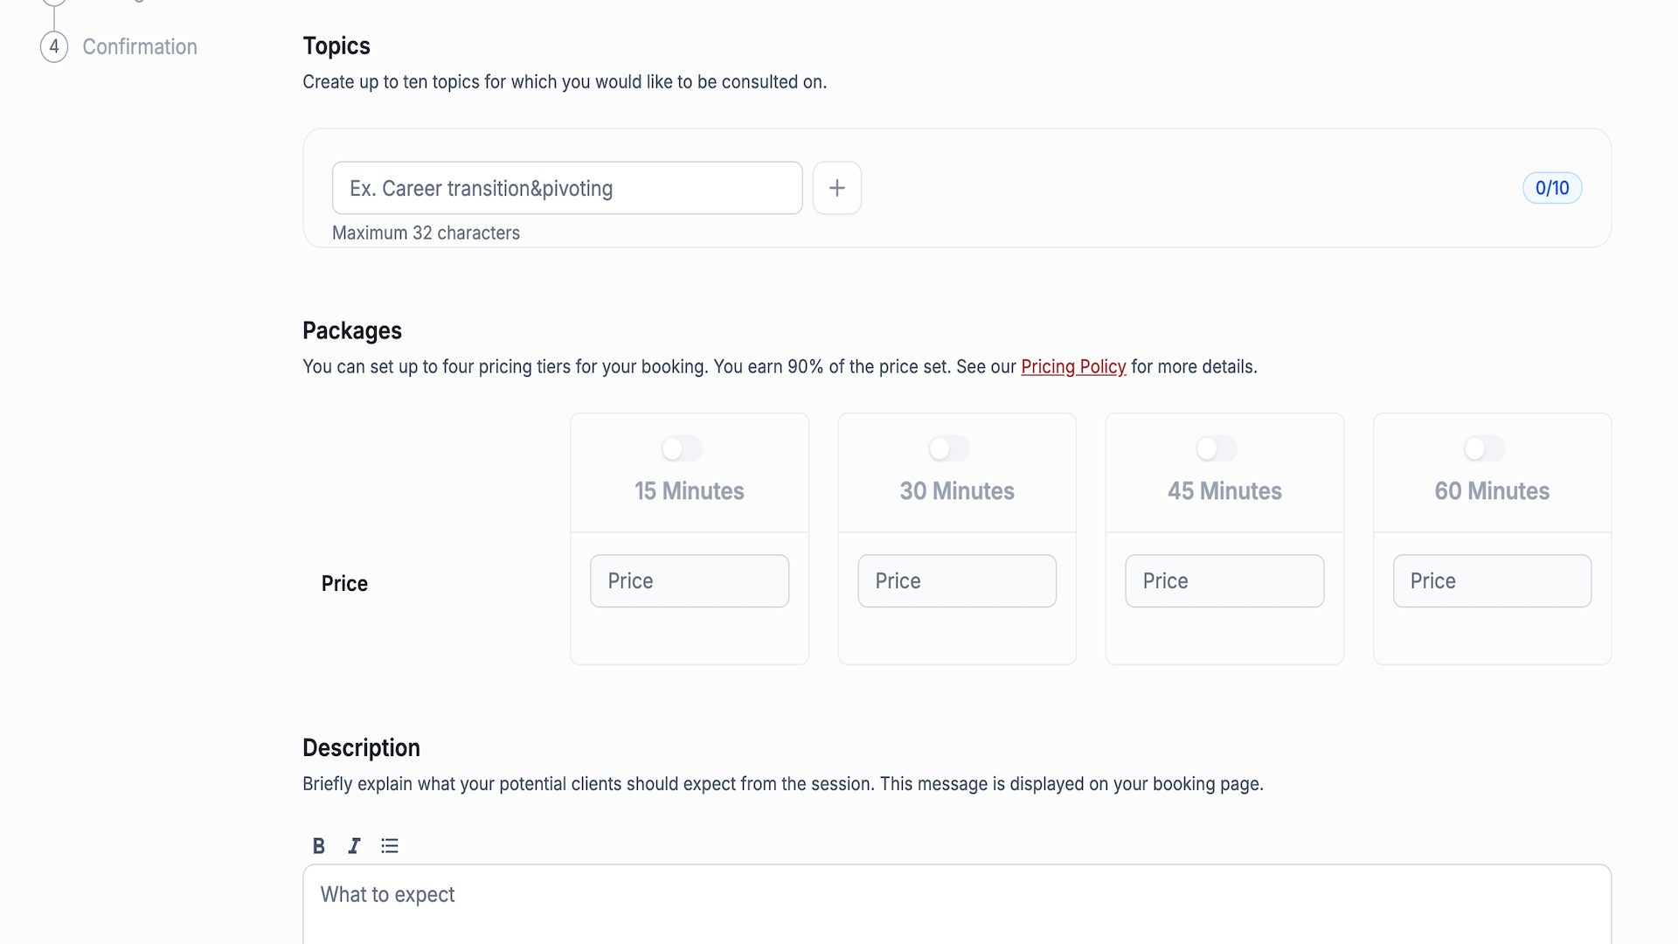The width and height of the screenshot is (1678, 944).
Task: Click the 60 Minutes Price field
Action: [x=1492, y=581]
